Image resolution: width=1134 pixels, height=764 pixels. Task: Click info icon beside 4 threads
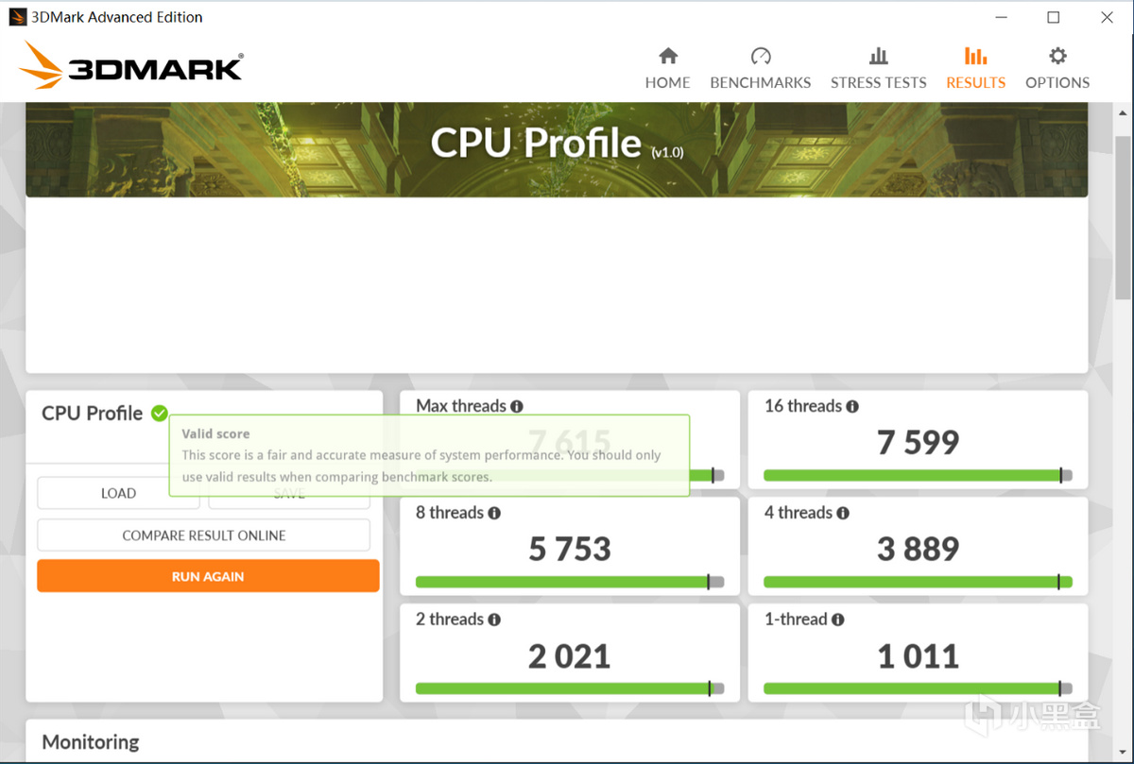click(x=843, y=513)
